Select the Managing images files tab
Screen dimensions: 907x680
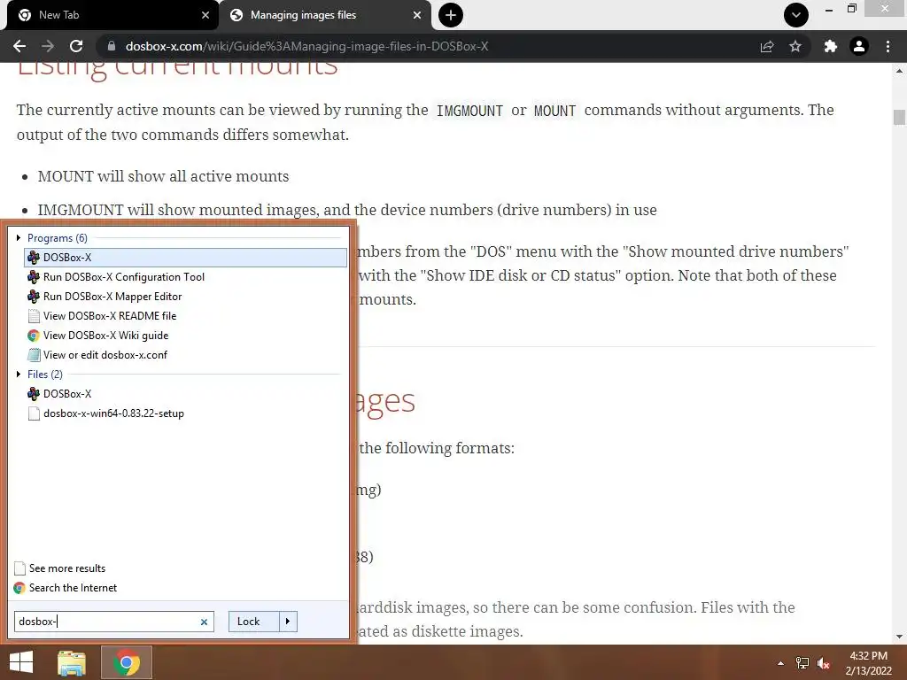pyautogui.click(x=324, y=15)
